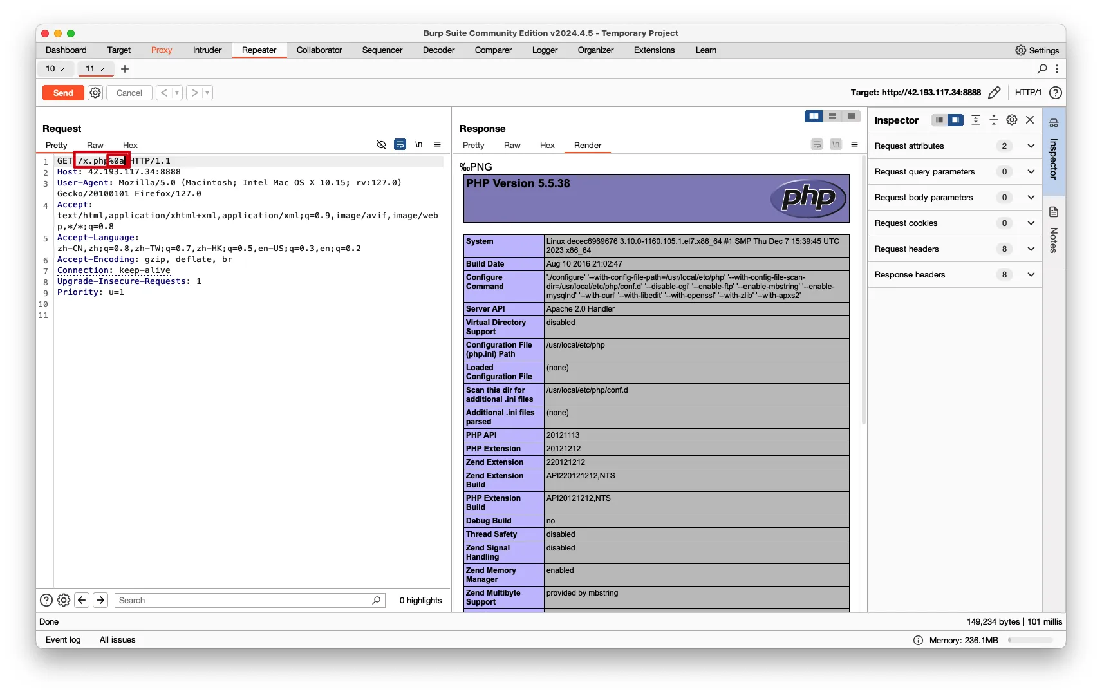Click the Send button

pyautogui.click(x=63, y=93)
